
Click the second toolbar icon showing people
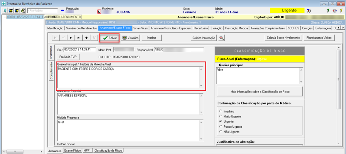coord(10,10)
